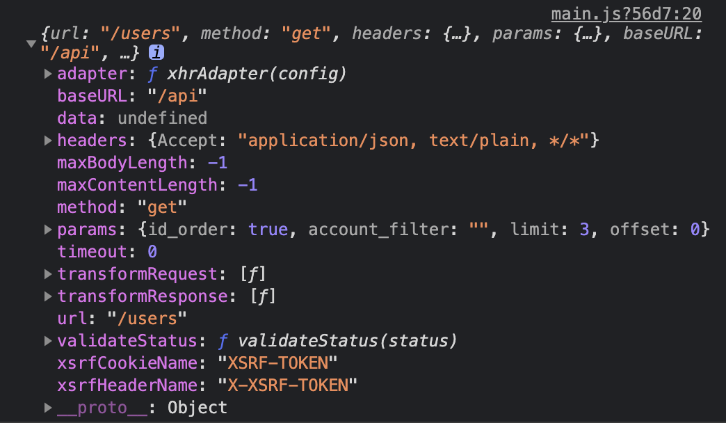Collapse the logged config object
This screenshot has height=423, width=726.
pyautogui.click(x=31, y=44)
